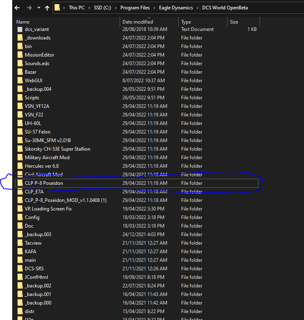Select dcs_variant text file icon

(20, 29)
